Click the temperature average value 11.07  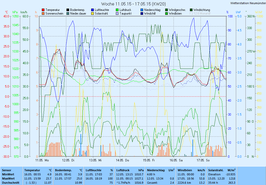[48, 183]
